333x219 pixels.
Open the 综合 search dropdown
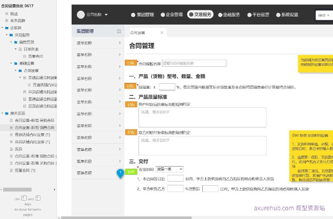pyautogui.click(x=324, y=15)
